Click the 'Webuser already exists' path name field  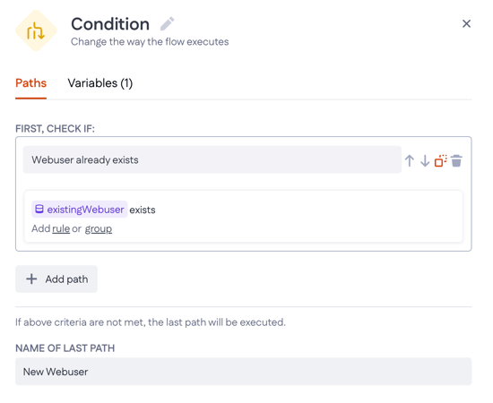pyautogui.click(x=212, y=159)
